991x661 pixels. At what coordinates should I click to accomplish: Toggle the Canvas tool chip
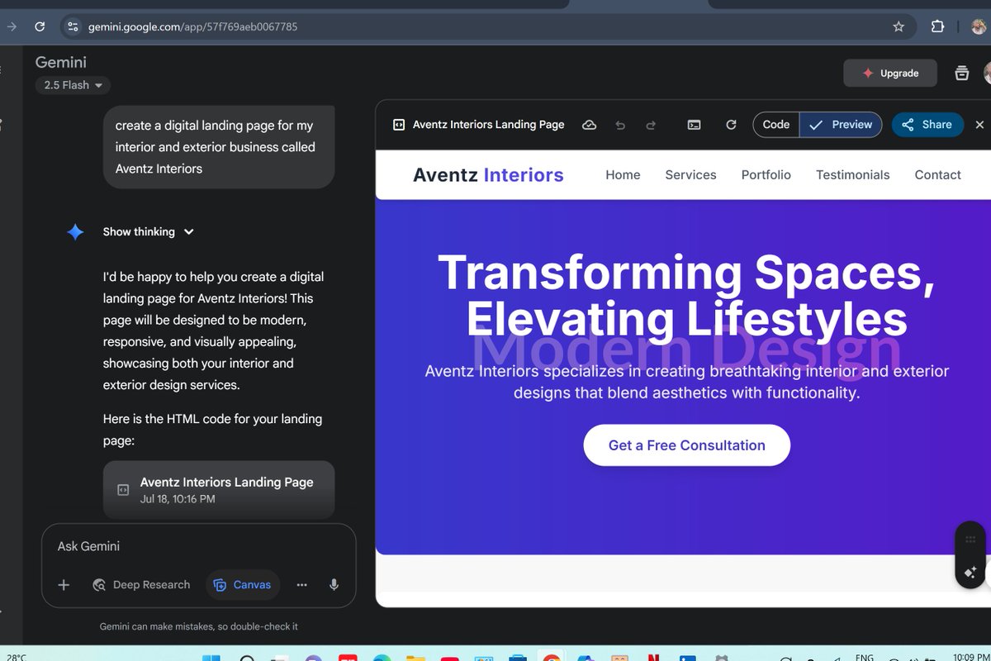[243, 585]
